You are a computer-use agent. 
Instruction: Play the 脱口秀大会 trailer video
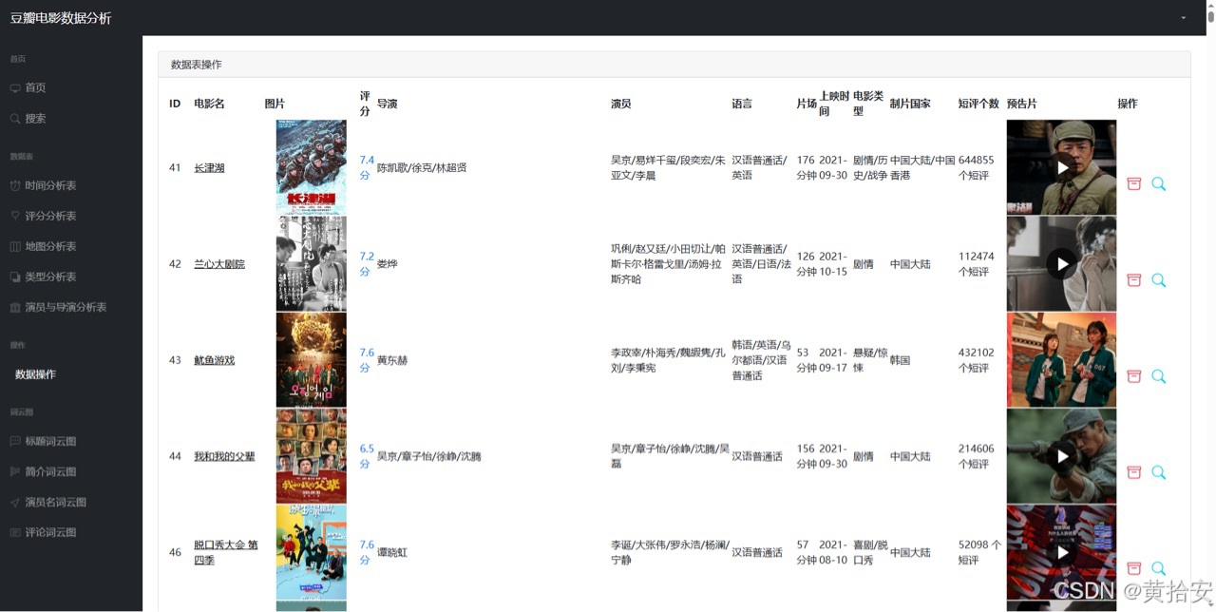click(1061, 552)
